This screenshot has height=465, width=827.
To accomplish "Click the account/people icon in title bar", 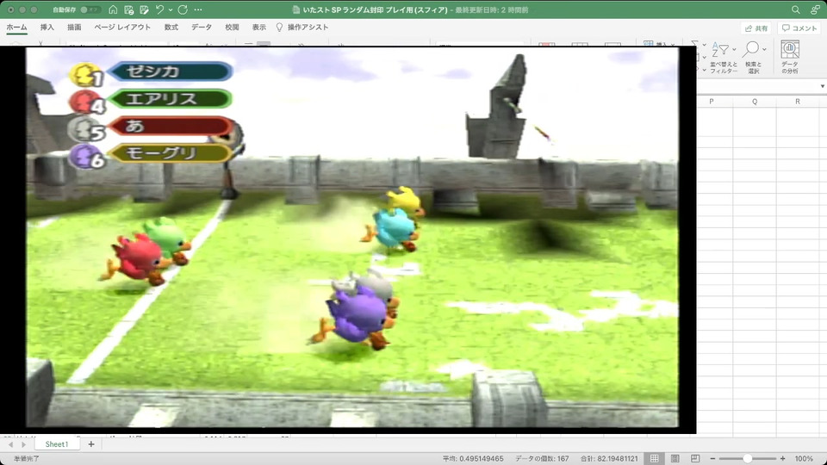I will pyautogui.click(x=816, y=9).
